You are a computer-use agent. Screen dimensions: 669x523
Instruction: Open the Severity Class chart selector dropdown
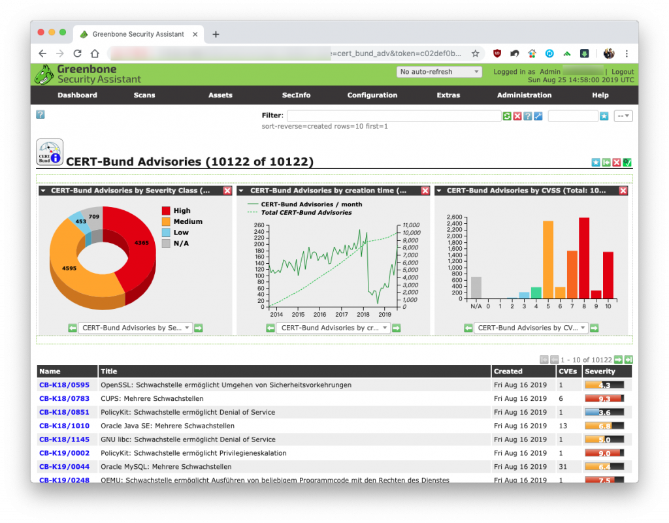pyautogui.click(x=135, y=328)
